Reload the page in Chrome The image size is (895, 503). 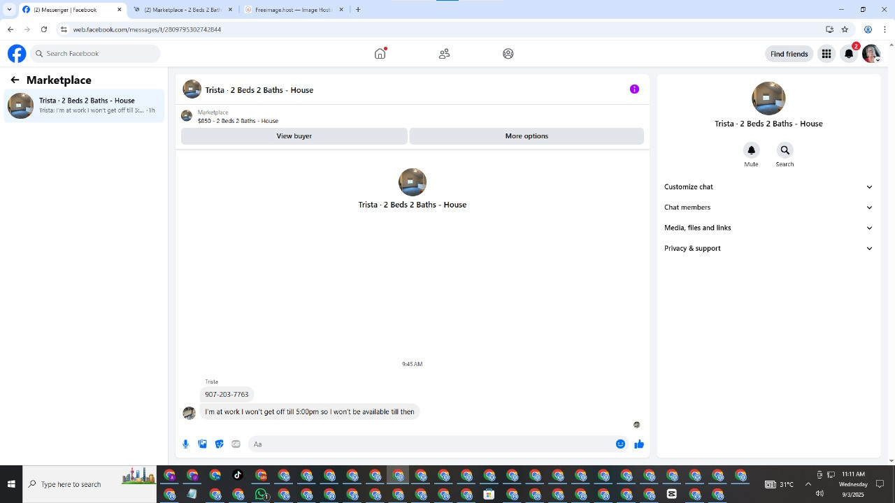click(44, 29)
